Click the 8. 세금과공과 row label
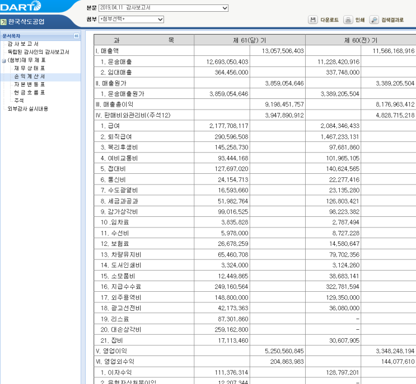This screenshot has height=384, width=416. [119, 201]
